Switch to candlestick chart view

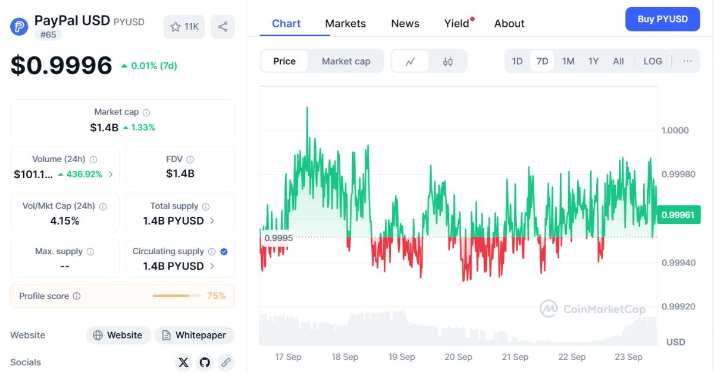click(448, 61)
